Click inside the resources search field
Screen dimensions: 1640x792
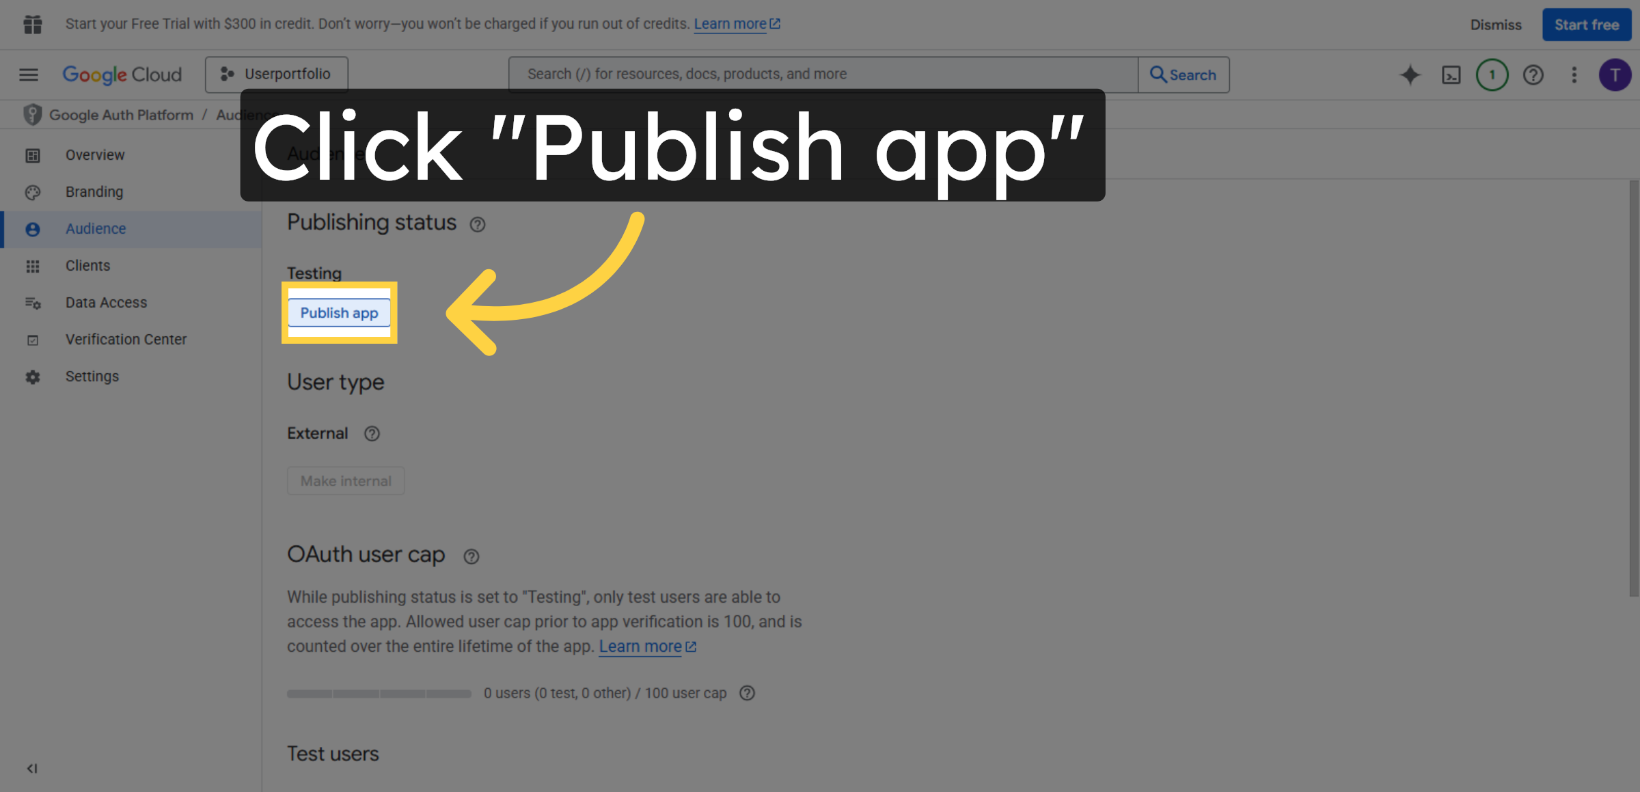[820, 74]
